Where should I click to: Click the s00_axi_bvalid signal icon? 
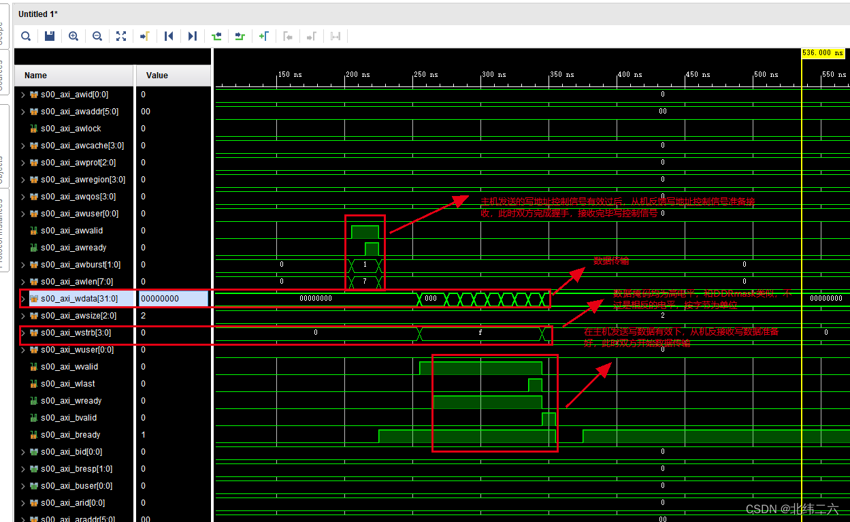click(x=33, y=418)
